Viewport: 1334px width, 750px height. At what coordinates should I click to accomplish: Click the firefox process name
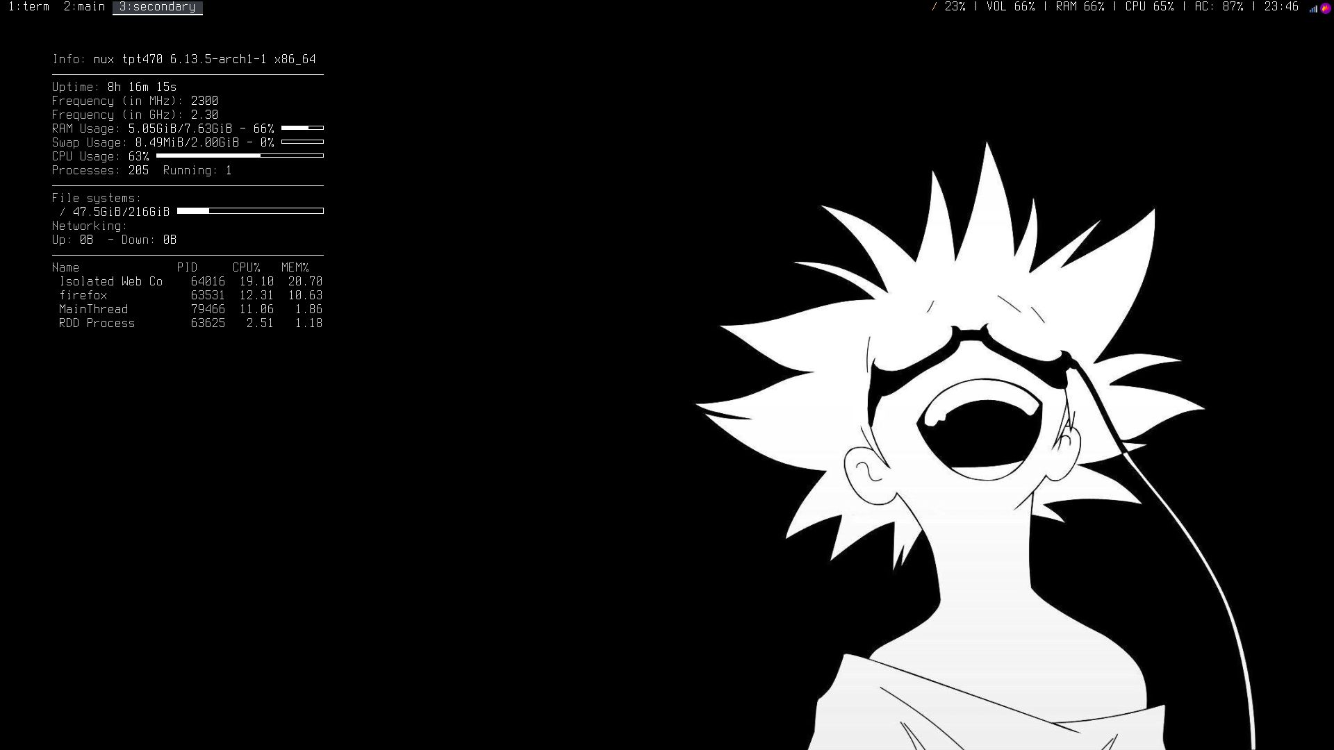[x=83, y=295]
